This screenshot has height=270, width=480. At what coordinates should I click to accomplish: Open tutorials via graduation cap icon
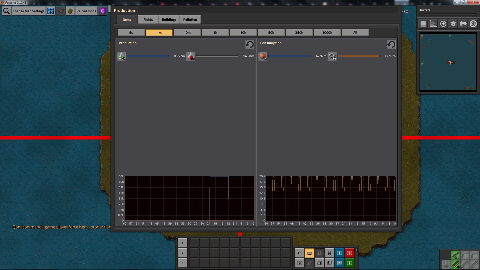click(x=453, y=24)
